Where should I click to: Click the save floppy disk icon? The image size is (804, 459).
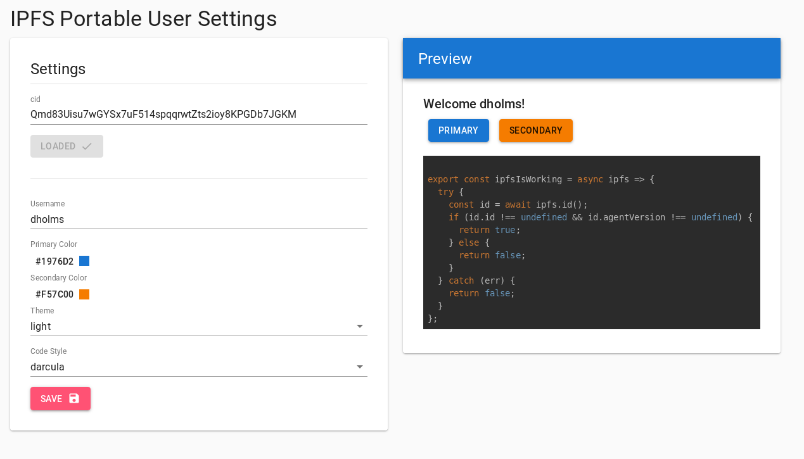(x=74, y=398)
